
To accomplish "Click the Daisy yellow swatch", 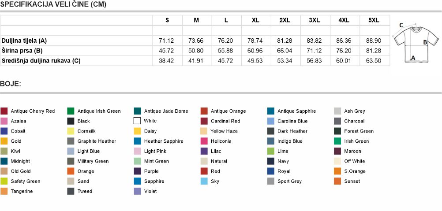I will point(137,131).
